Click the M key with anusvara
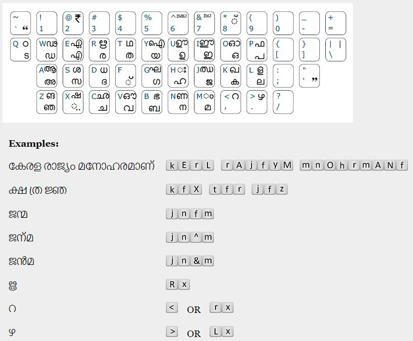Viewport: 413px width, 341px height. (204, 102)
